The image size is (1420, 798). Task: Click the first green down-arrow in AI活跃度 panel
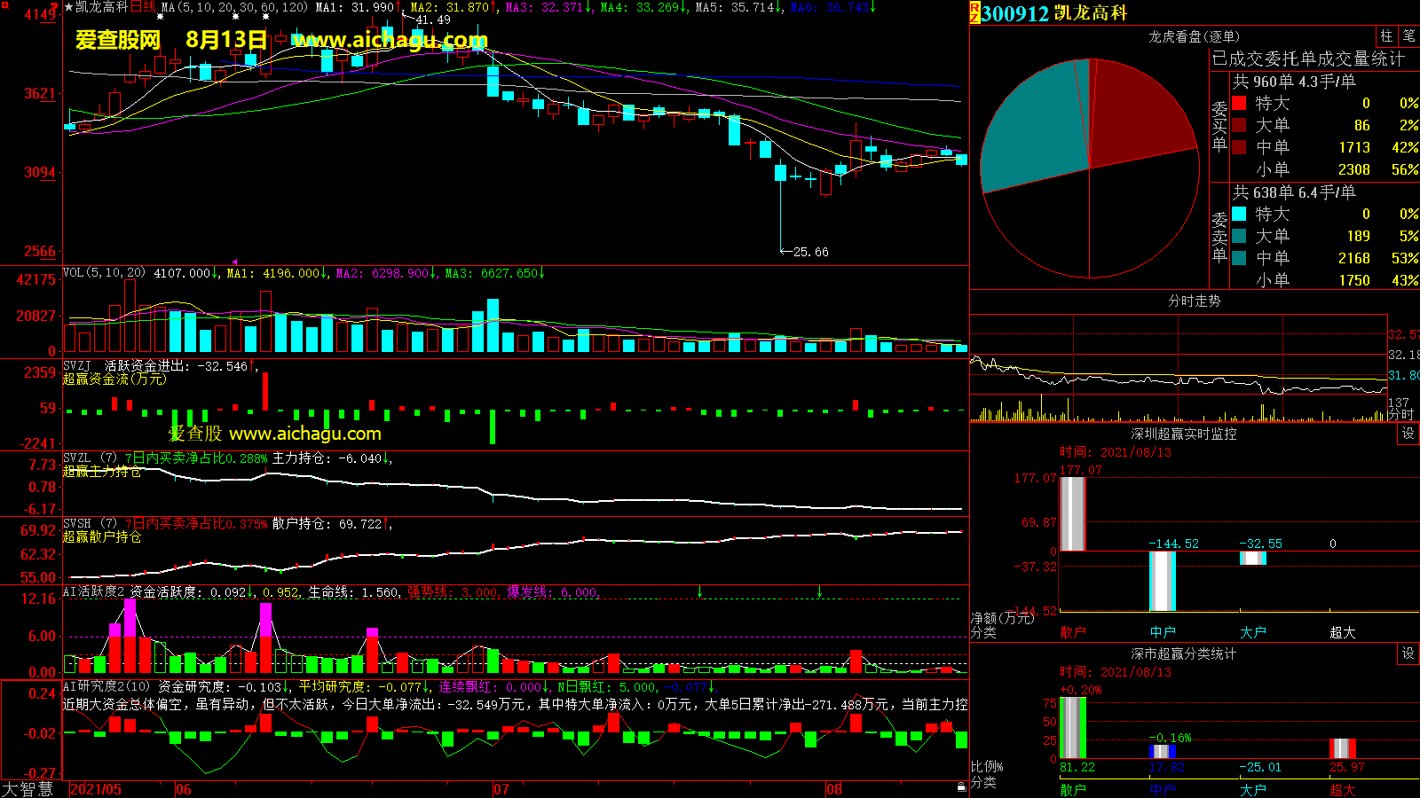(x=700, y=591)
